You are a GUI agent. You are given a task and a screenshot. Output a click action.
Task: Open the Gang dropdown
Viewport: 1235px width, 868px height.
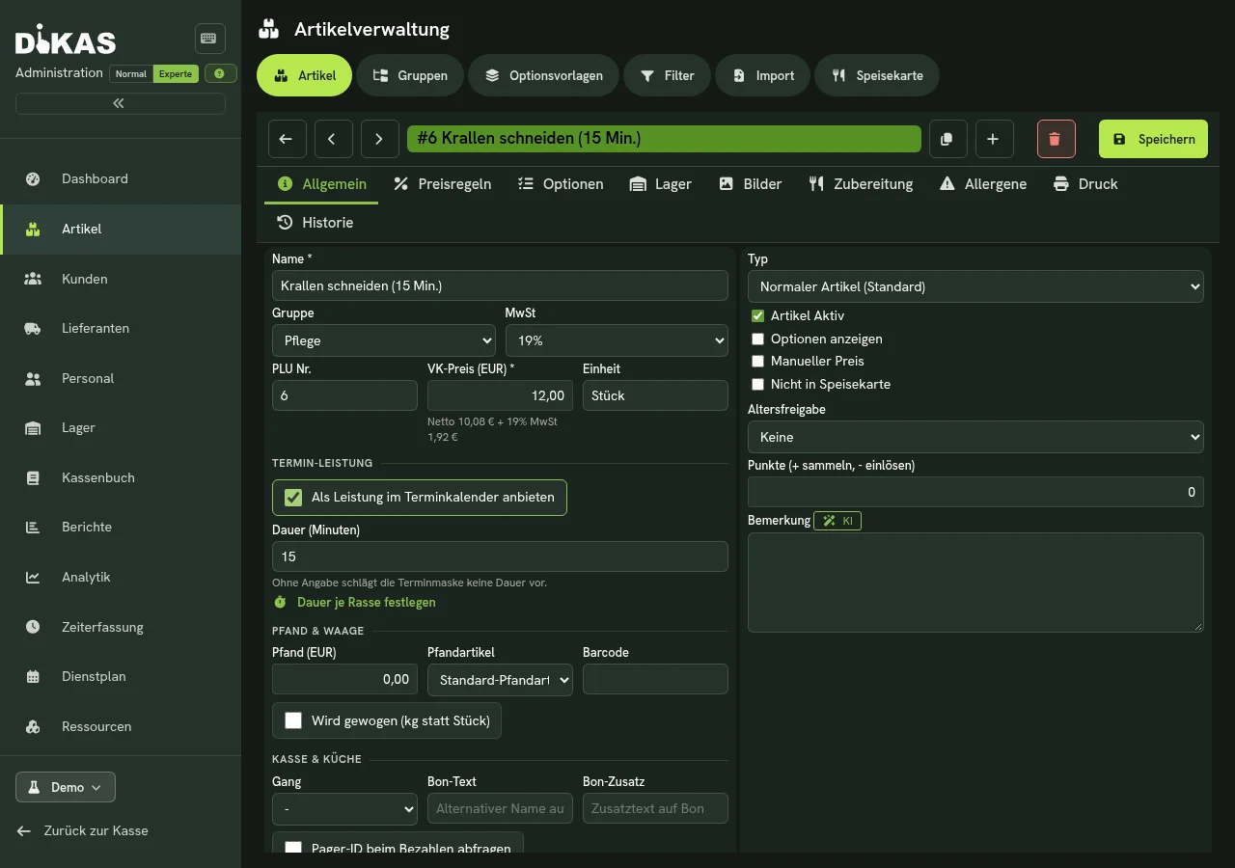(x=344, y=808)
